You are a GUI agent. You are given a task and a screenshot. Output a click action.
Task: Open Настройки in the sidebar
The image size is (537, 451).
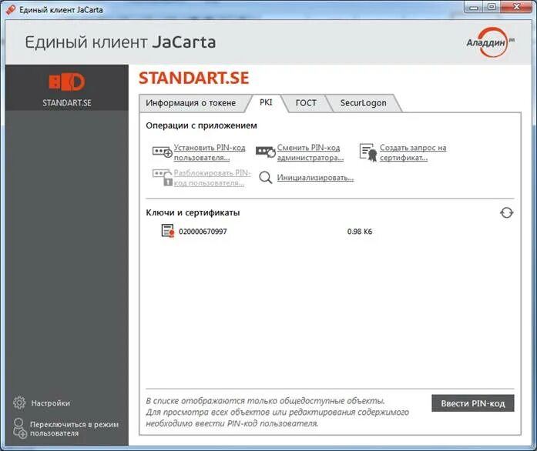pos(50,403)
